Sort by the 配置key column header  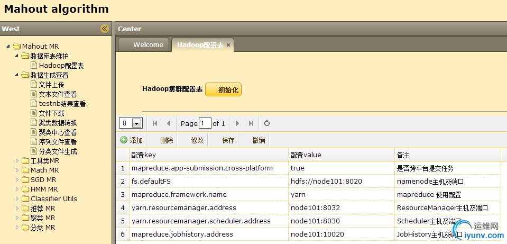click(208, 155)
